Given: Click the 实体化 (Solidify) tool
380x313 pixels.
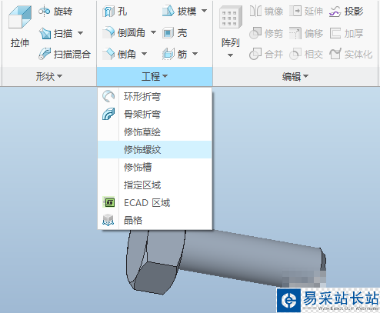Looking at the screenshot, I should (x=351, y=54).
